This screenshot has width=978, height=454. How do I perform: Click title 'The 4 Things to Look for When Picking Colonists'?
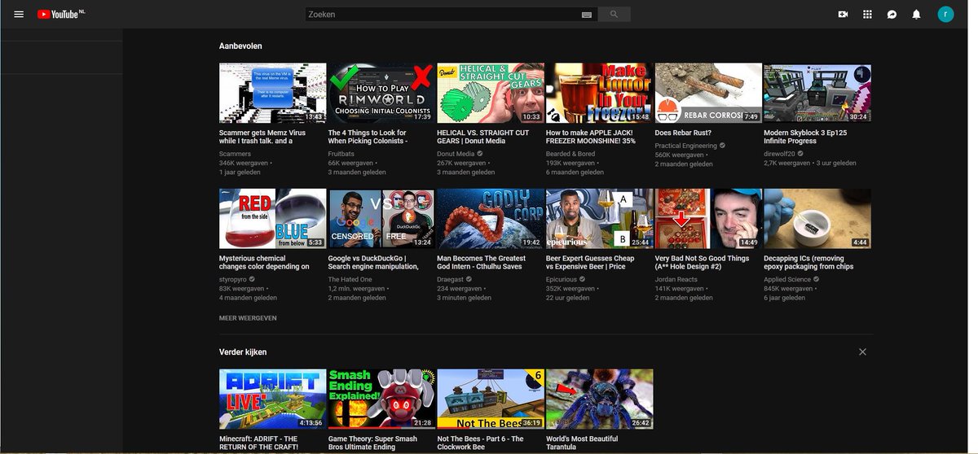[x=369, y=137]
